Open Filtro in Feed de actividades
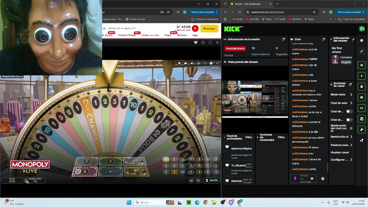Image resolution: width=368 pixels, height=207 pixels. point(249,137)
